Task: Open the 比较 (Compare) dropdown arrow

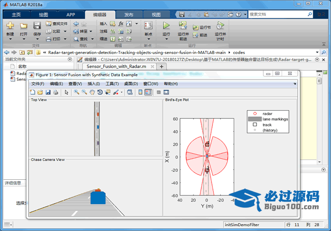Action: tap(65, 31)
